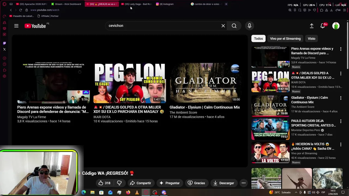Screen dimensions: 349x196
Task: Open the Opera GX menu logo
Action: 4,4
